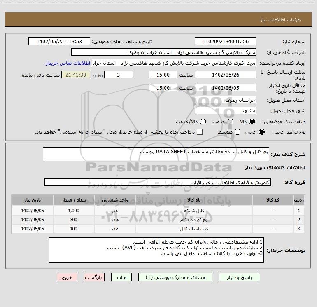Click the remaining days field showing 3

click(x=119, y=75)
